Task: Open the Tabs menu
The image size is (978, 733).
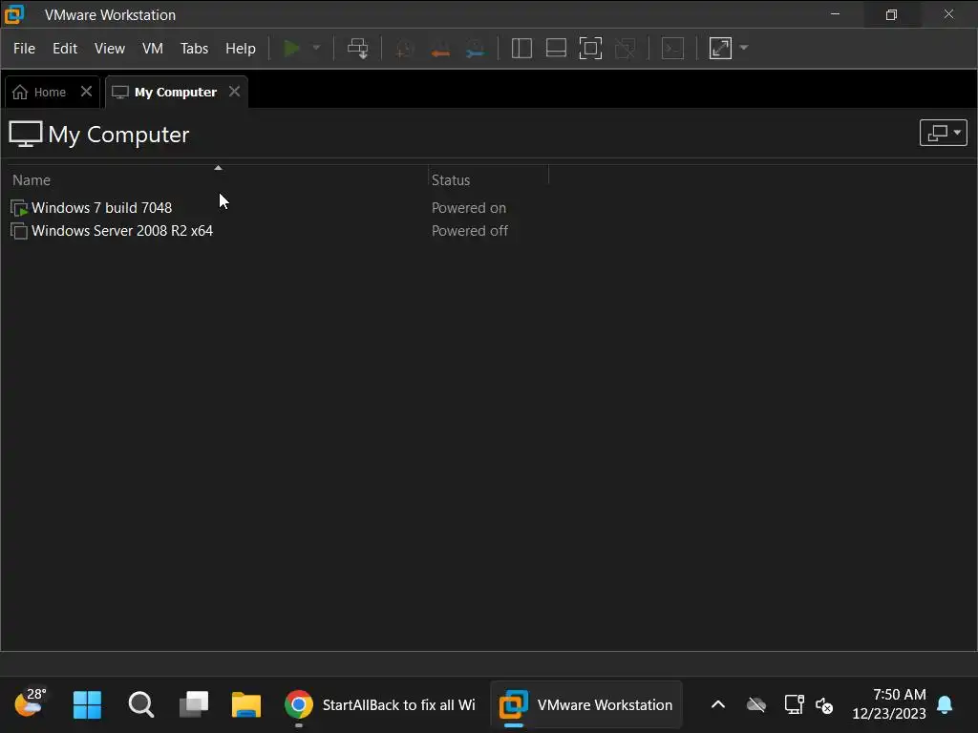Action: (x=194, y=48)
